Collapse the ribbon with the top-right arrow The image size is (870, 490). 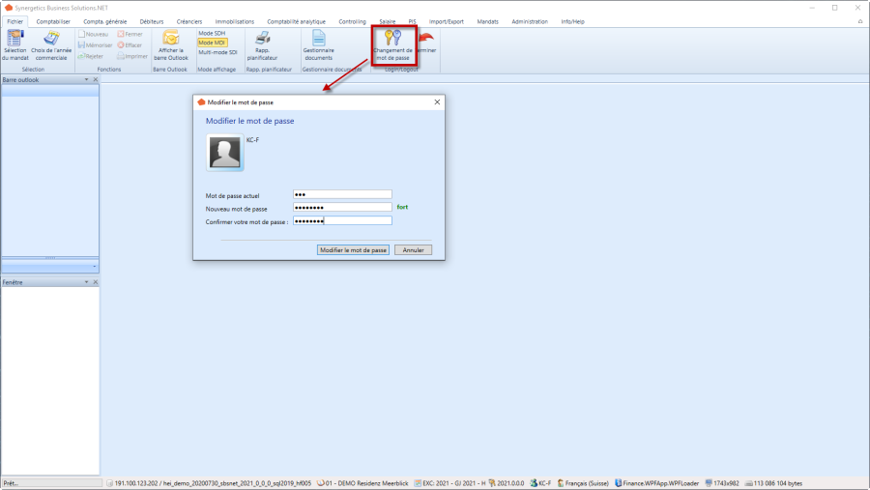click(x=860, y=21)
